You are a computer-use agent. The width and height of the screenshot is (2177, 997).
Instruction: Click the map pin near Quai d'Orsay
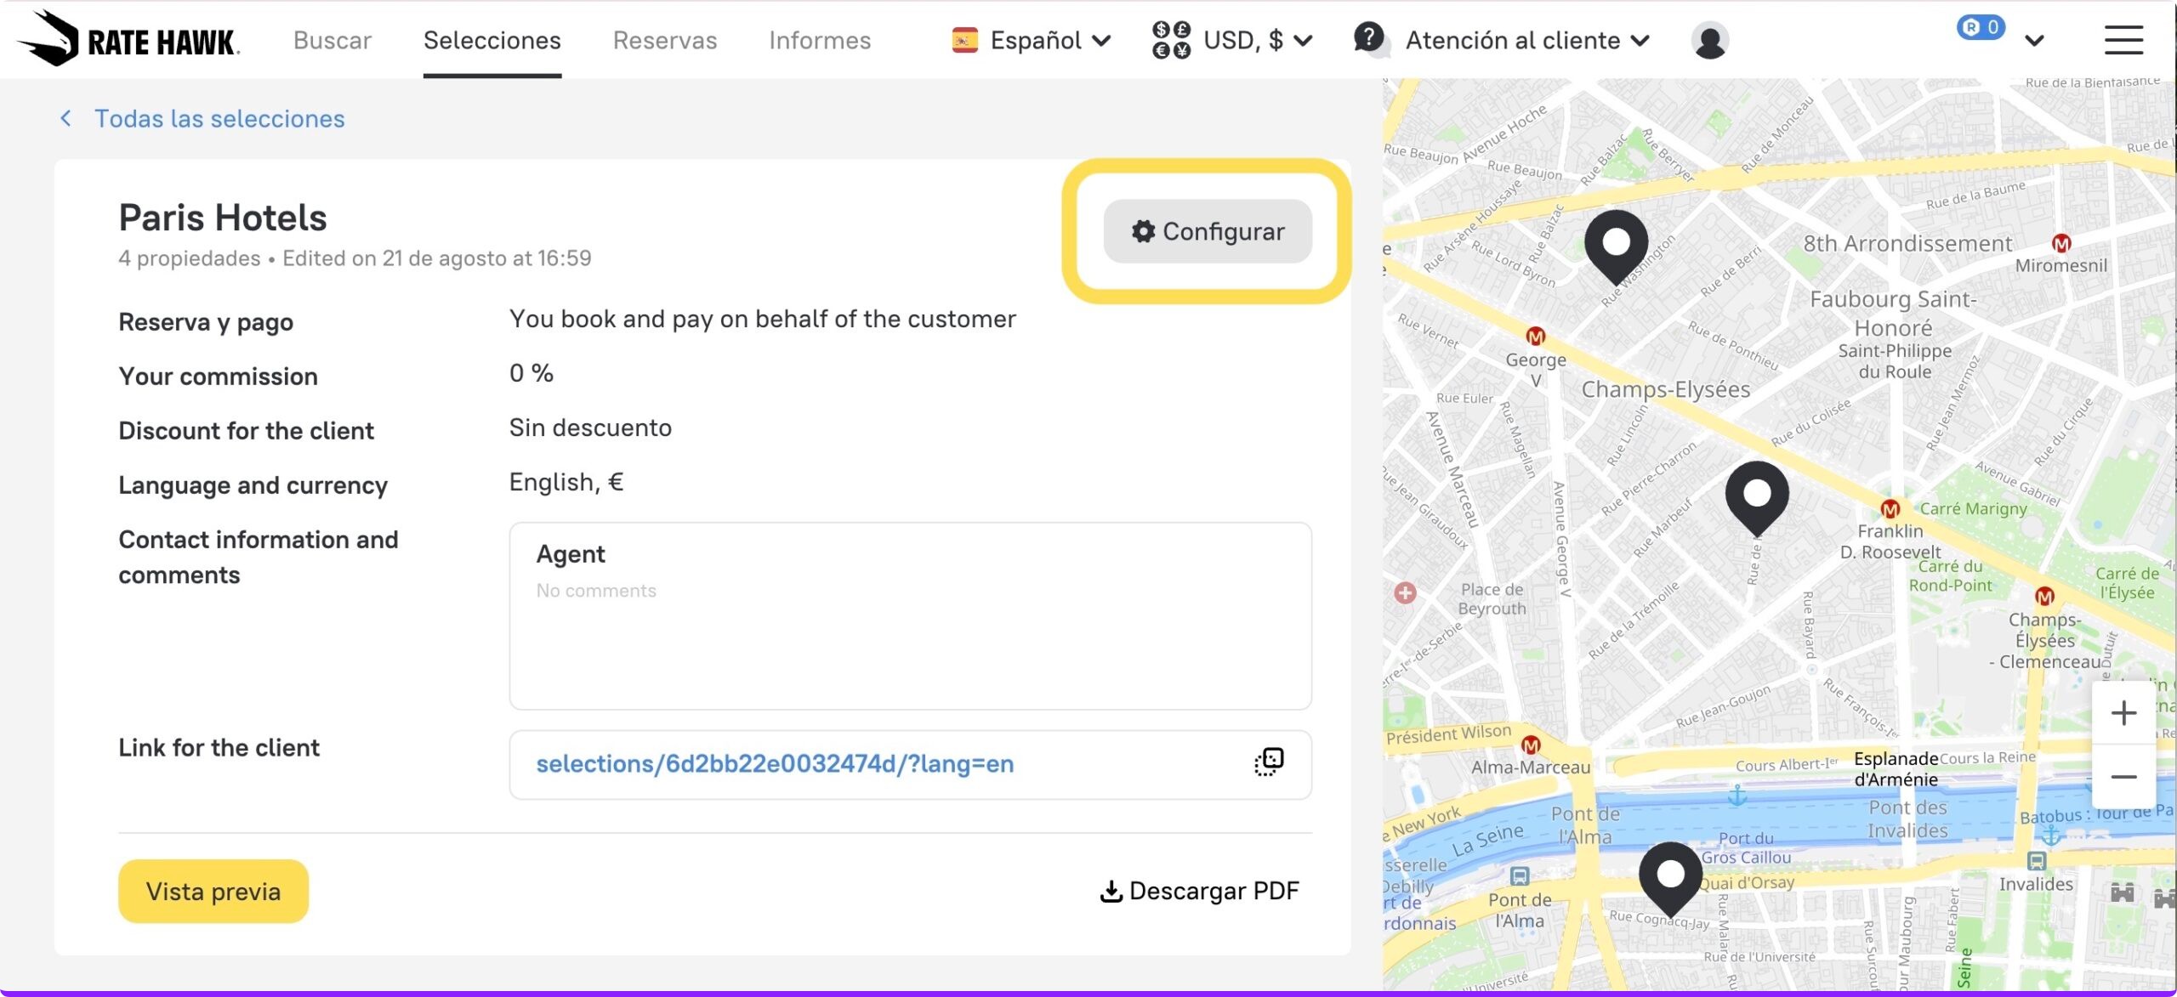click(1670, 875)
